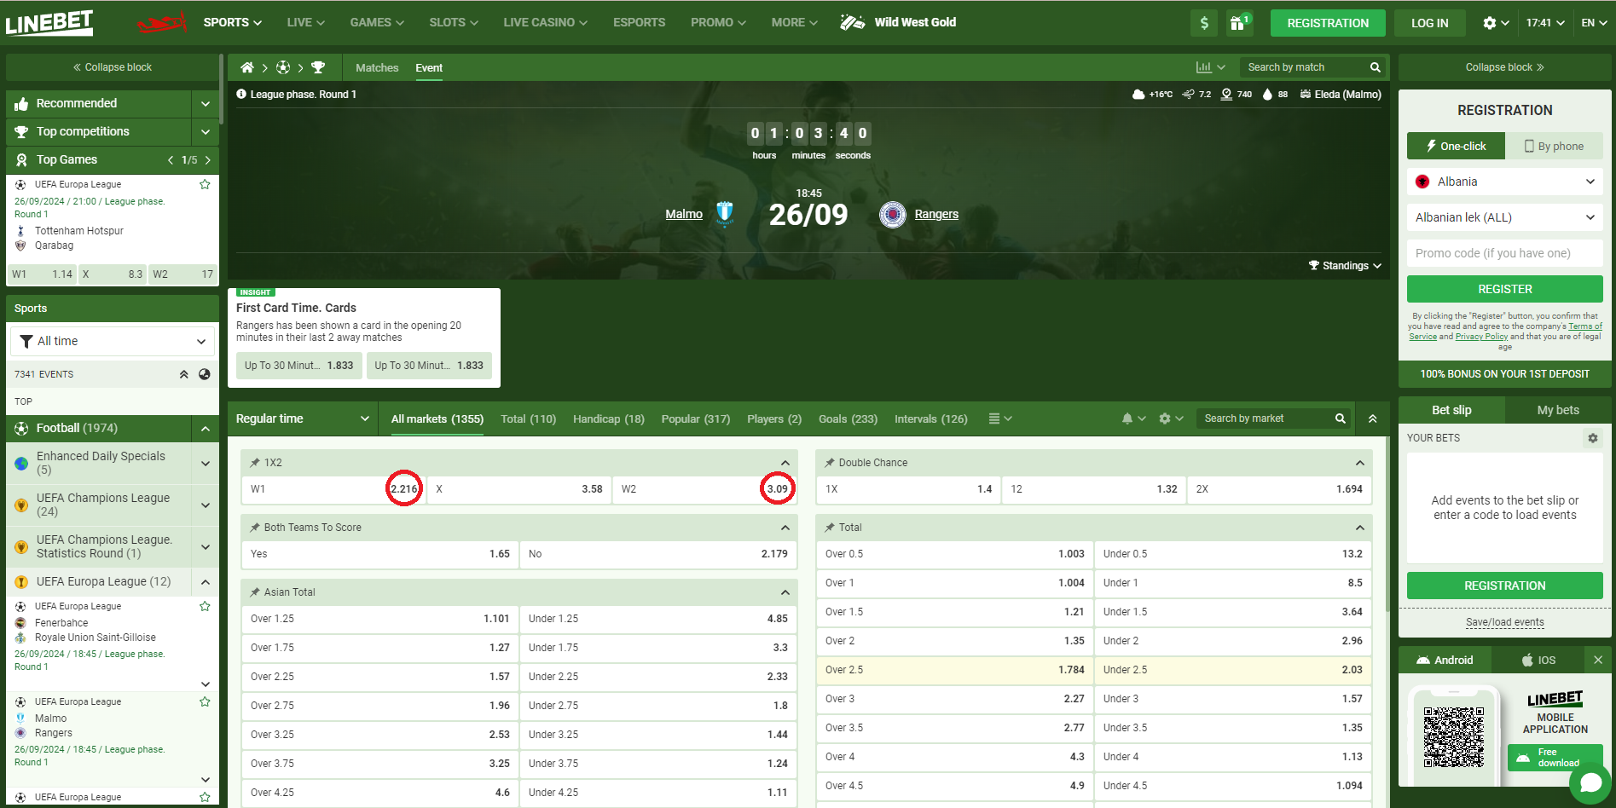Pin the 1X2 market

[255, 463]
